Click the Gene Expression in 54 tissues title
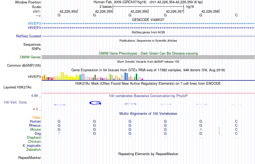Viewport: 255px width, 164px height. [x=148, y=70]
